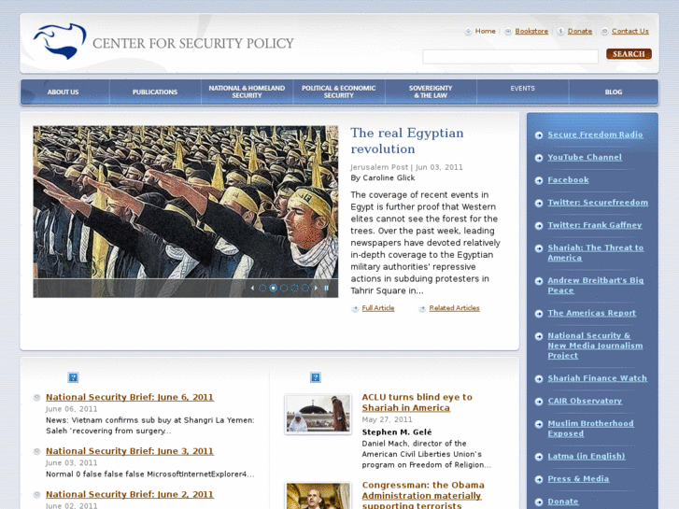Click the arrow icon beside Facebook
This screenshot has width=679, height=509.
coord(539,180)
